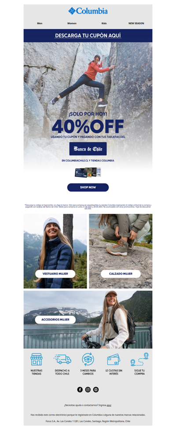Image resolution: width=176 pixels, height=430 pixels.
Task: Click the Columbia logo at top
Action: (88, 11)
